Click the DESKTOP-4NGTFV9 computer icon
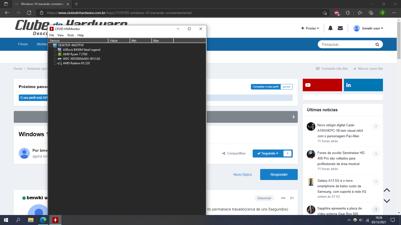This screenshot has height=225, width=401. [x=55, y=45]
